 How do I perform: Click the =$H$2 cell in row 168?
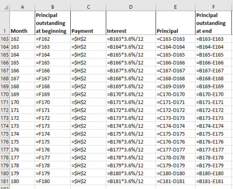[88, 78]
